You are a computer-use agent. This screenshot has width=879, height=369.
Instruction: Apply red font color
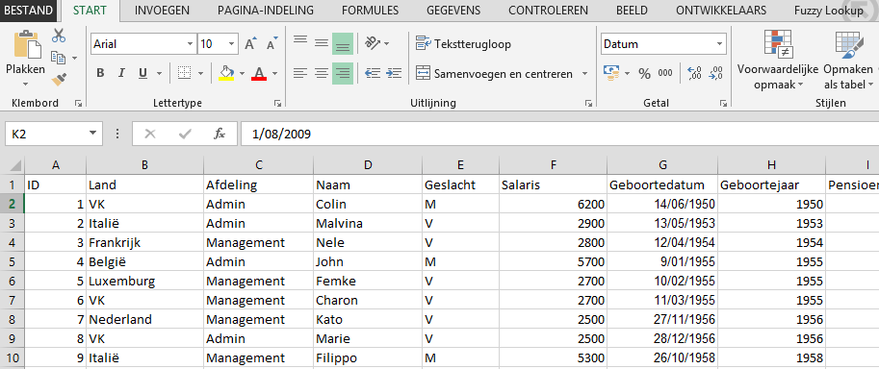pos(259,73)
